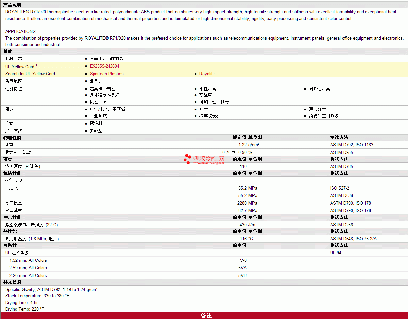Click the Izod impact value 430
The image size is (408, 319).
pyautogui.click(x=243, y=225)
